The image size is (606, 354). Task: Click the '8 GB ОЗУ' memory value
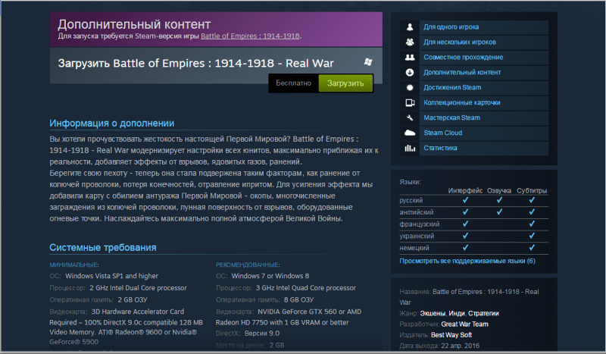tap(298, 300)
